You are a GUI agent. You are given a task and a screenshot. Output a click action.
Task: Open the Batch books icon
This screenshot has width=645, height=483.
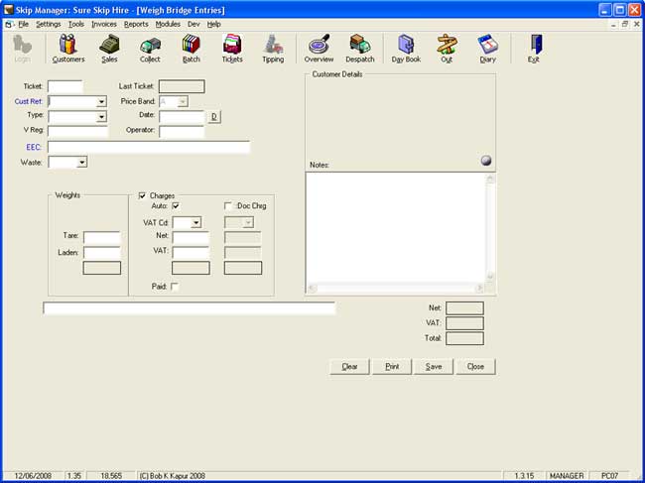pyautogui.click(x=191, y=49)
